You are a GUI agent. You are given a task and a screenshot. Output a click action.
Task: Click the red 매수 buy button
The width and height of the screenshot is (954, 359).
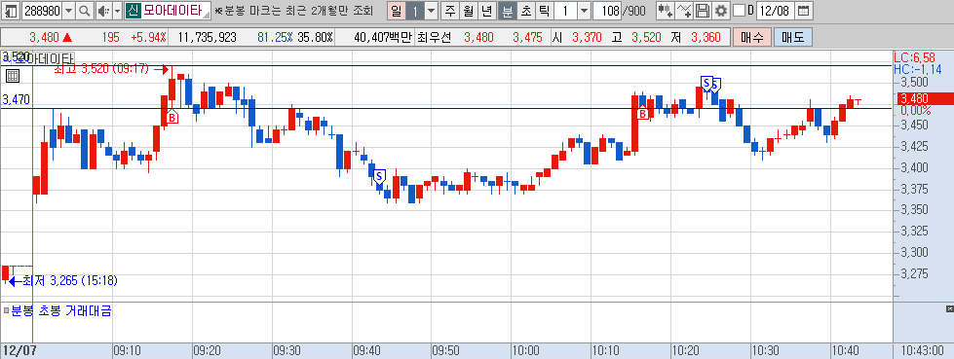(752, 37)
